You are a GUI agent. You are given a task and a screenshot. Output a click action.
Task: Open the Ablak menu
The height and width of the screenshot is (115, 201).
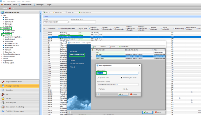[x=15, y=5]
